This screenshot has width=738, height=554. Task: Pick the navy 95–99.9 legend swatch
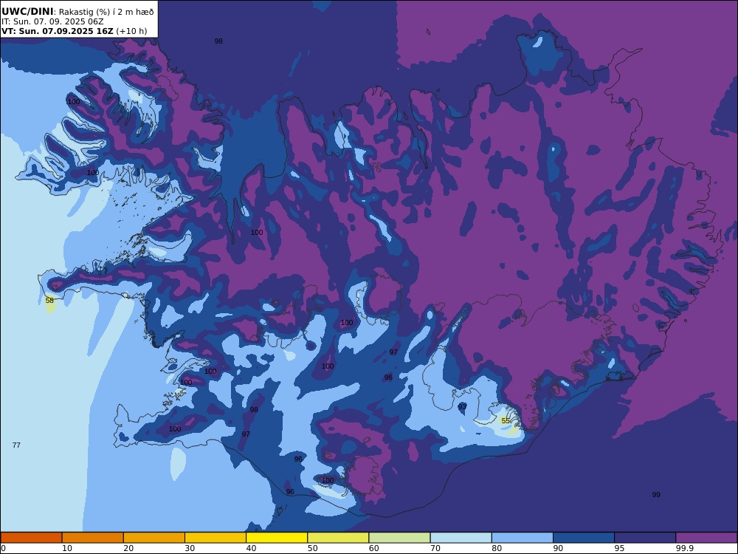(645, 538)
